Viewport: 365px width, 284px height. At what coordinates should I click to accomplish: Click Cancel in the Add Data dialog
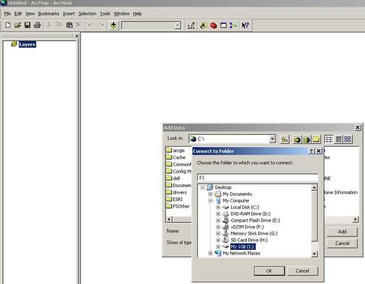[342, 243]
